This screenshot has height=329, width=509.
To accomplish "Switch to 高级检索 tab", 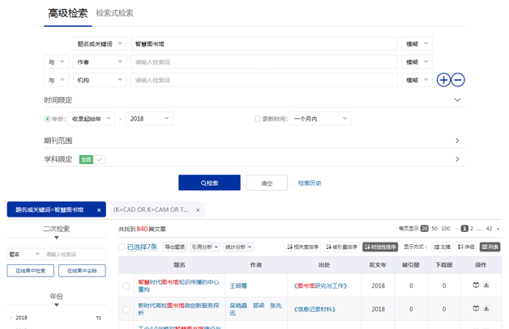I will (x=68, y=13).
